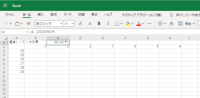Open the 表示 tab
200x98 pixels.
(94, 15)
